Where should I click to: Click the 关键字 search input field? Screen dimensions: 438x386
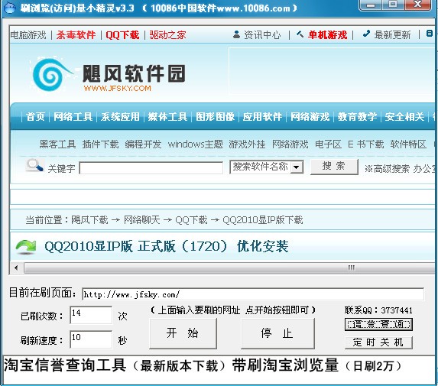click(151, 168)
